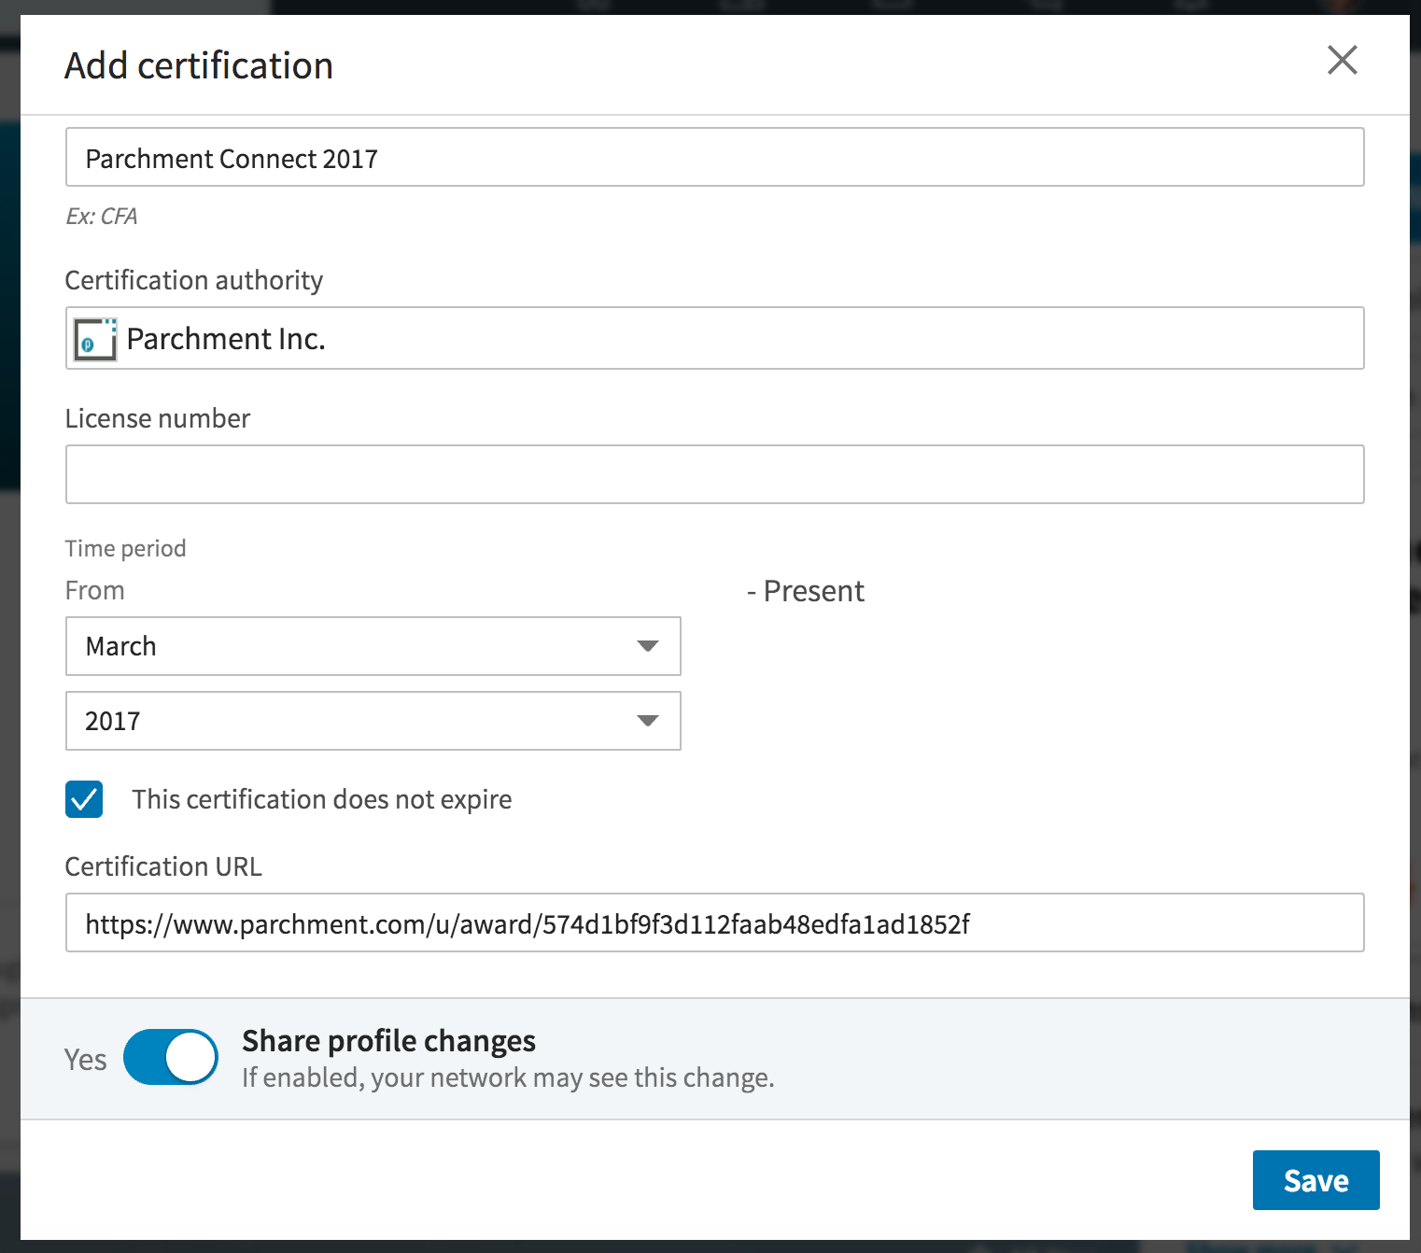Viewport: 1421px width, 1253px height.
Task: Disable the Share profile changes toggle
Action: pos(170,1058)
